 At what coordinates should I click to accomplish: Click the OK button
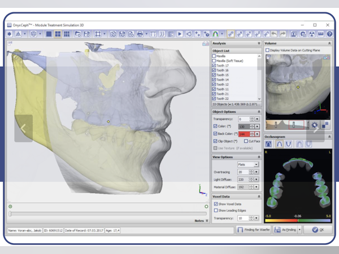(318, 230)
